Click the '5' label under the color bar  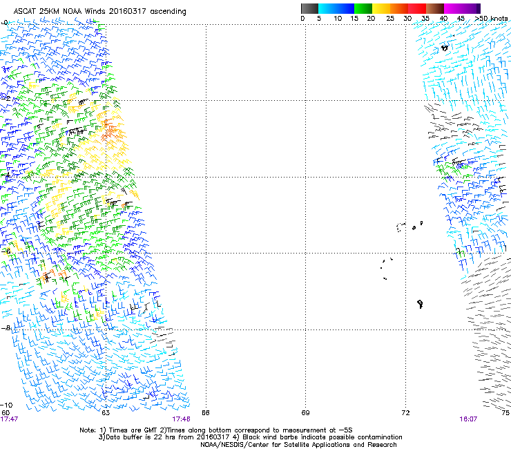click(319, 19)
